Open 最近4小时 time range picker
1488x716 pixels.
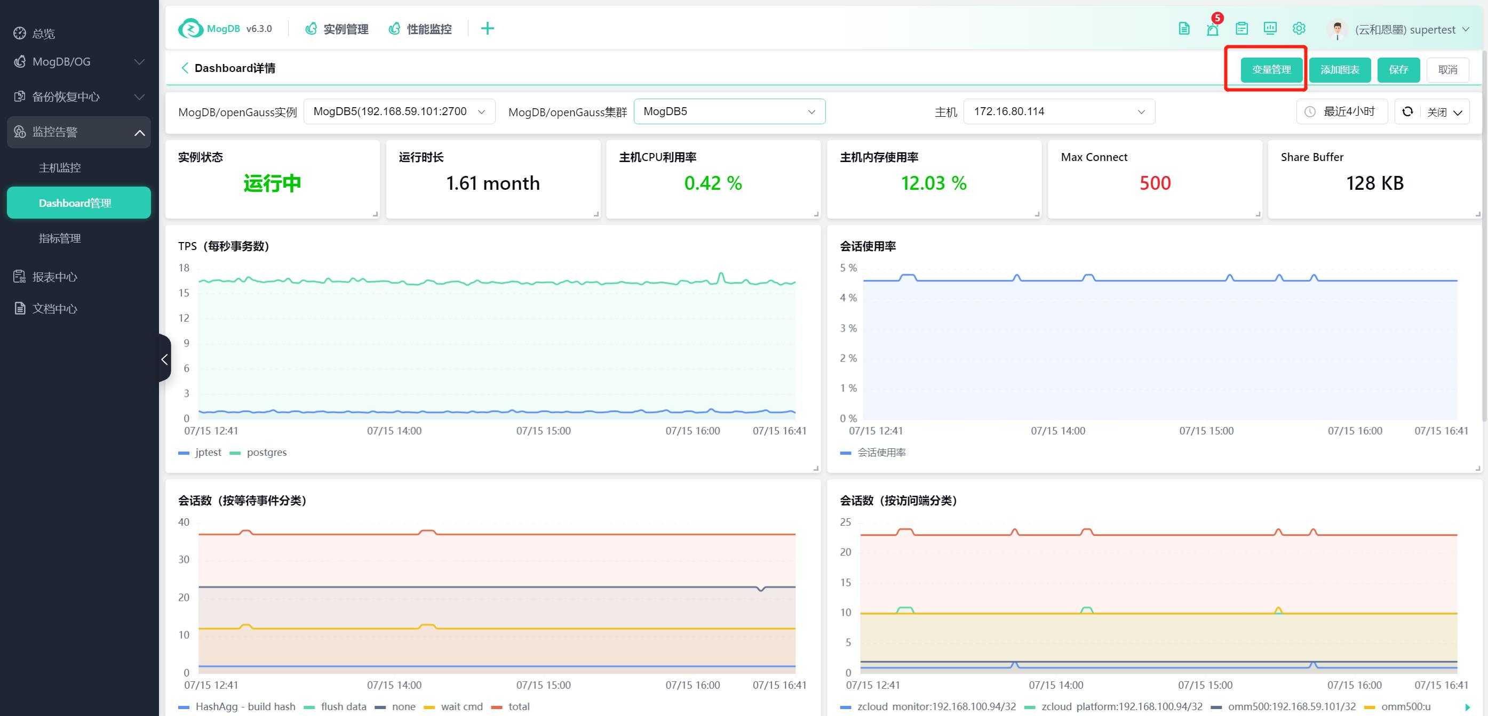click(x=1342, y=111)
